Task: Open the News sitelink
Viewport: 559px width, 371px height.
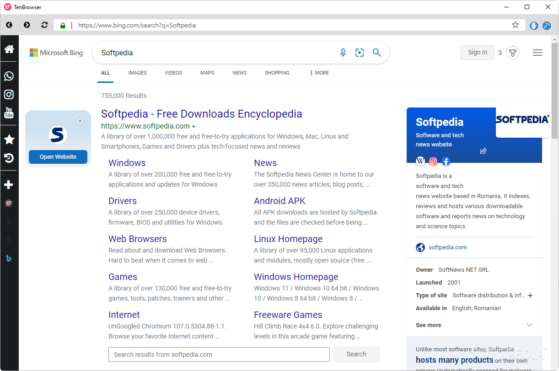Action: click(x=265, y=163)
